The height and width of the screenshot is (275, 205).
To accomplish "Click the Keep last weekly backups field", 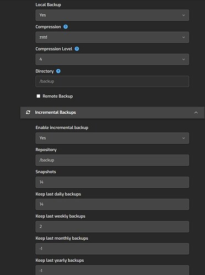I will (x=112, y=227).
